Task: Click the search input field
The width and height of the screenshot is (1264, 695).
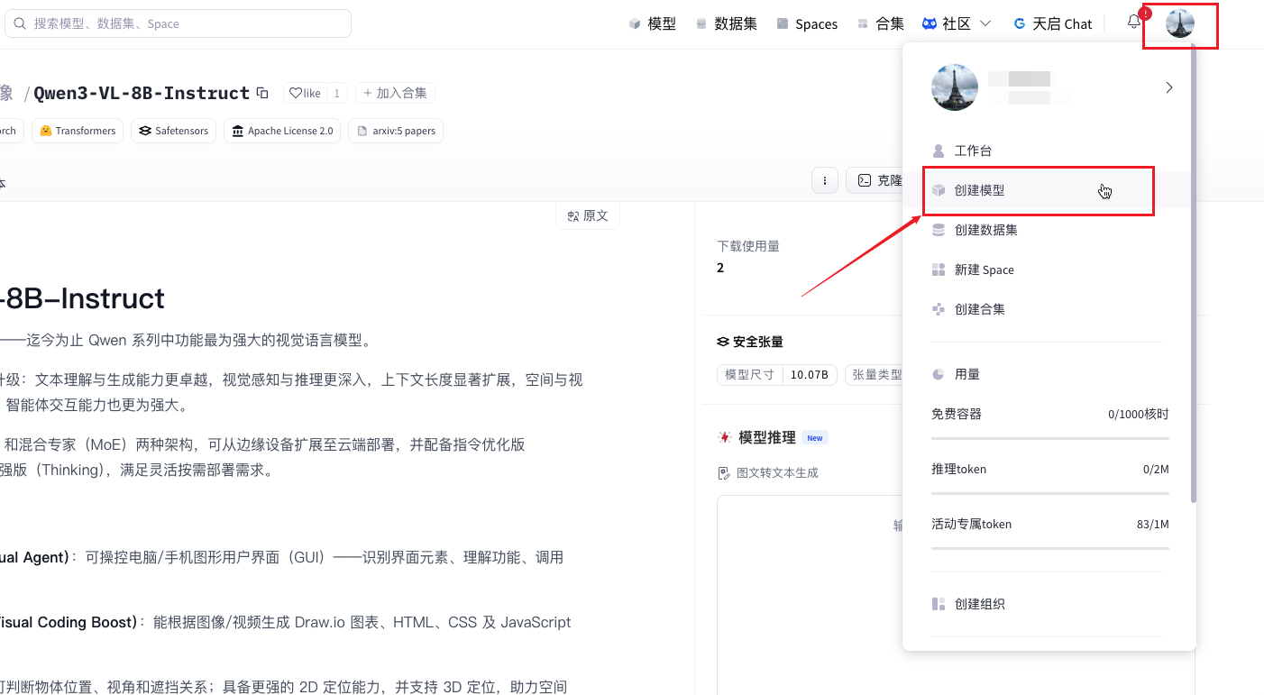Action: (178, 23)
